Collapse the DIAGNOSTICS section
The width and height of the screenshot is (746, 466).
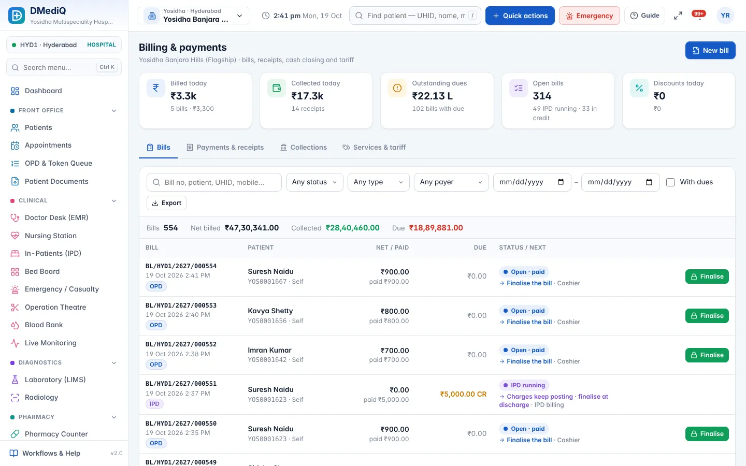[x=114, y=363]
